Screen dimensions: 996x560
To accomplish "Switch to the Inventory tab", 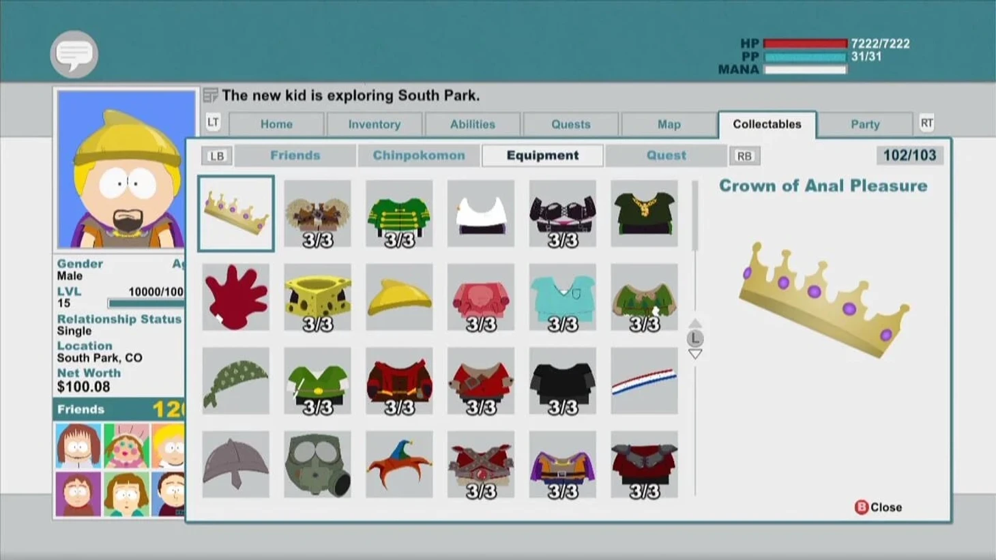I will [x=374, y=124].
